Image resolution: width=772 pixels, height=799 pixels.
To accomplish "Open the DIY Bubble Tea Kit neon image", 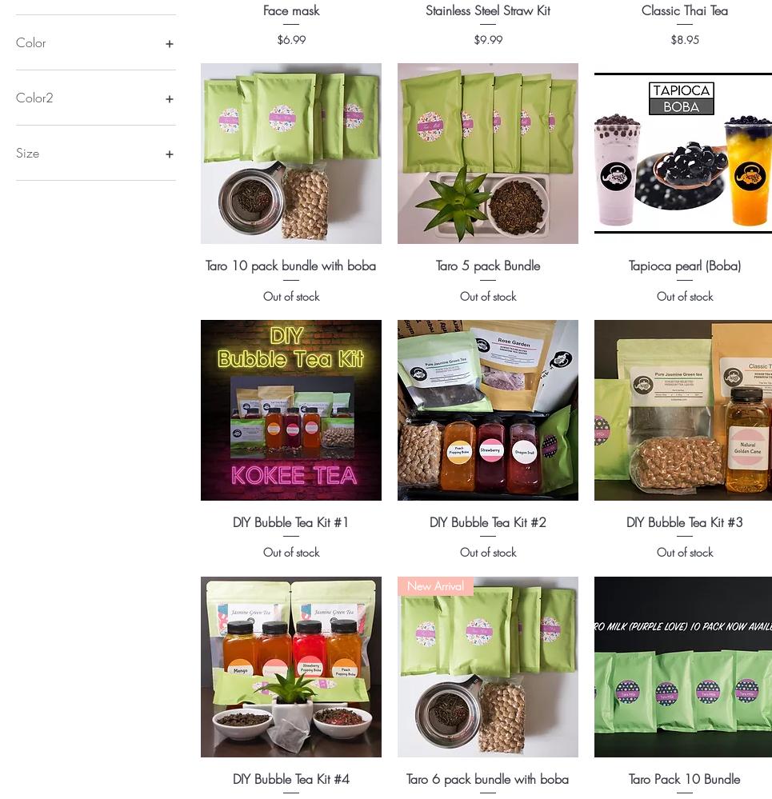I will [x=291, y=410].
